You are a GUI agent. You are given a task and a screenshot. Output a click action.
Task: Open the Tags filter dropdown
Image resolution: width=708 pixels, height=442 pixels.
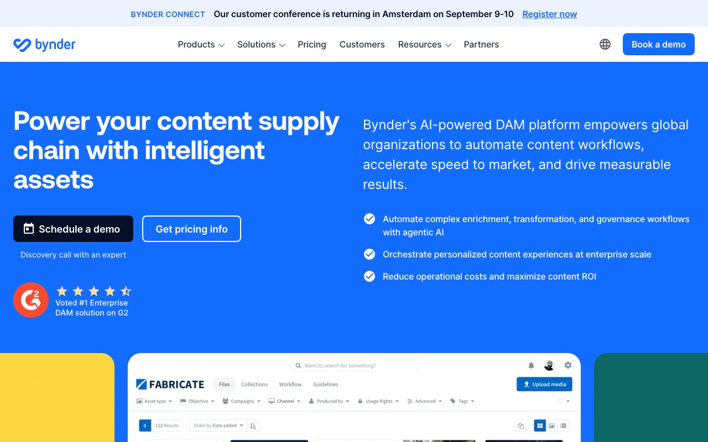[x=462, y=401]
